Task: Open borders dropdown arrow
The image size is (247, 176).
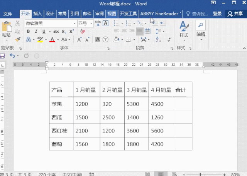Action: 134,40
